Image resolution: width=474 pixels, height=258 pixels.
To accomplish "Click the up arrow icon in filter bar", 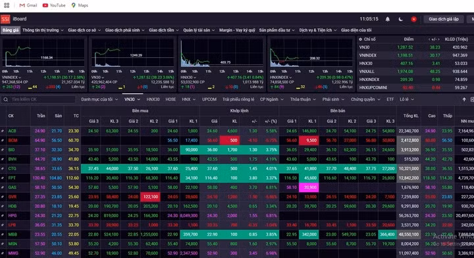I will (x=464, y=99).
